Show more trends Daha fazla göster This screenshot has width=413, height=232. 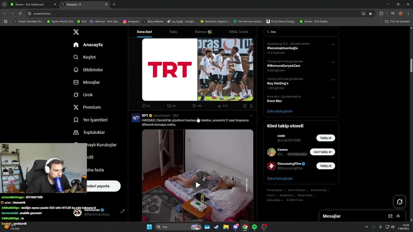(x=280, y=111)
